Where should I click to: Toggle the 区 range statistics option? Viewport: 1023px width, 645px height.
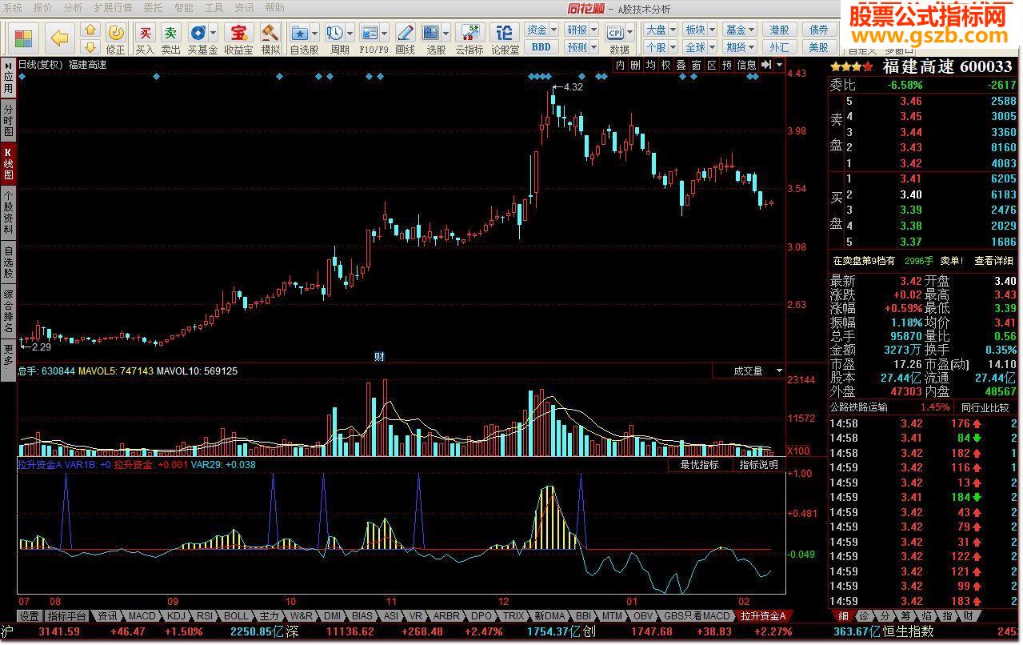711,66
